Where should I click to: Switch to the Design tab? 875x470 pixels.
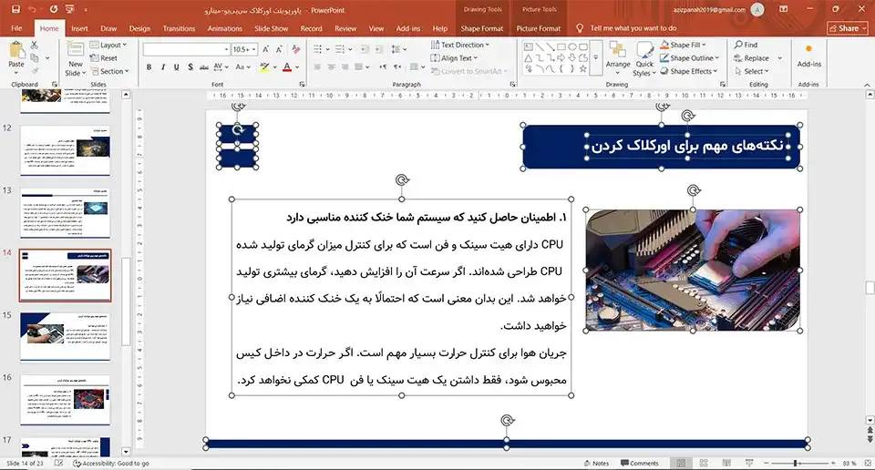point(139,28)
